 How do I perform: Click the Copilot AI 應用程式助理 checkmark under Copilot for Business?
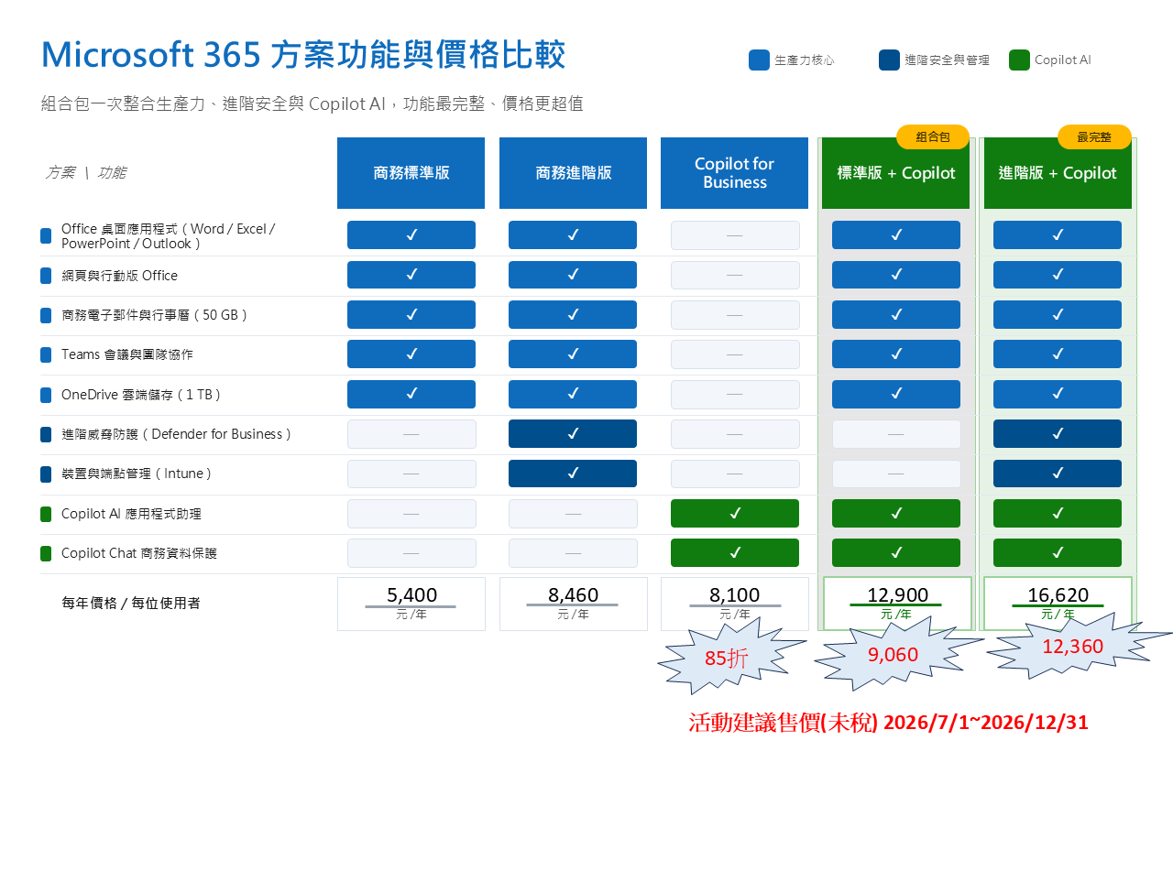(x=735, y=514)
